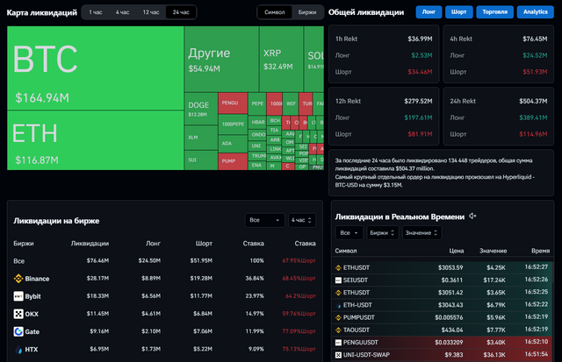Click the red PUMP heatmap tile

point(233,161)
